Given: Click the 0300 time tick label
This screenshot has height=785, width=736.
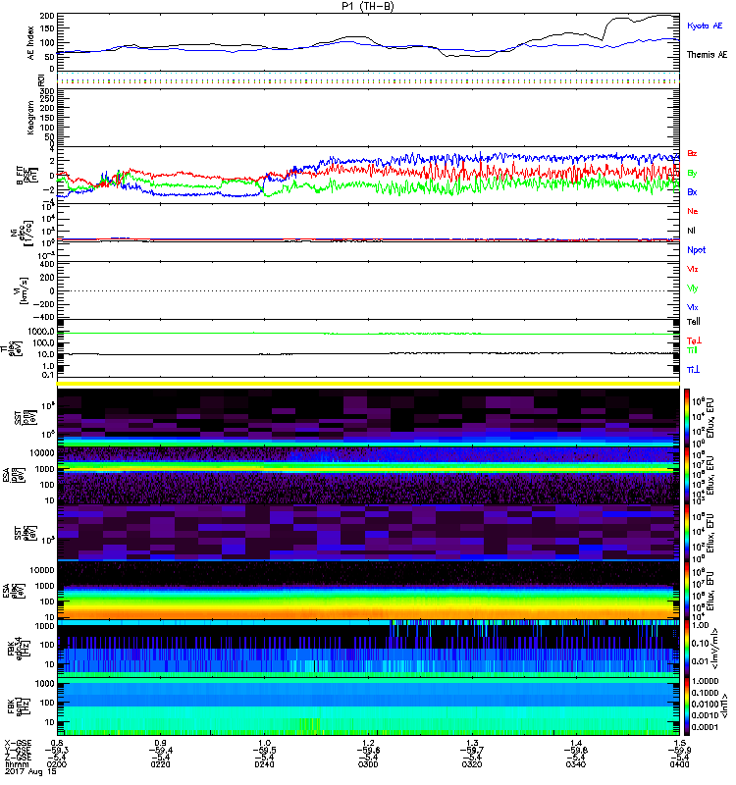Looking at the screenshot, I should pos(368,764).
